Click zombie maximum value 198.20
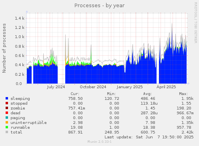Screen dimensions: 199x146 click(184, 108)
